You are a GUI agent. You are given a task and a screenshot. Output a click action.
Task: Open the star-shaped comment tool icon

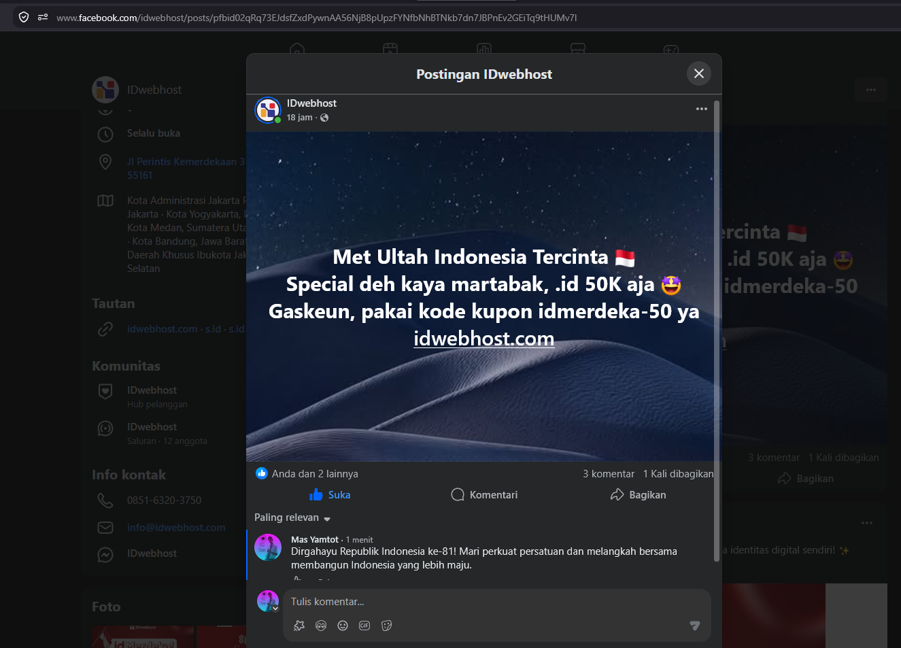(299, 626)
